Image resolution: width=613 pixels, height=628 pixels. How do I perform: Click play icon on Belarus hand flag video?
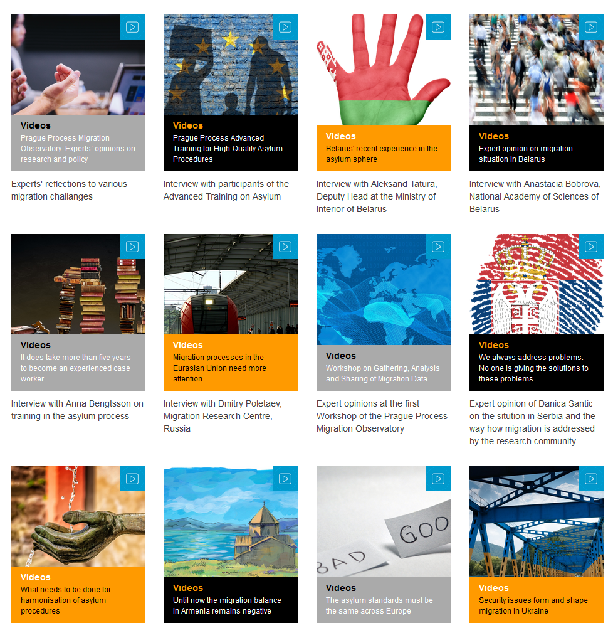(438, 27)
